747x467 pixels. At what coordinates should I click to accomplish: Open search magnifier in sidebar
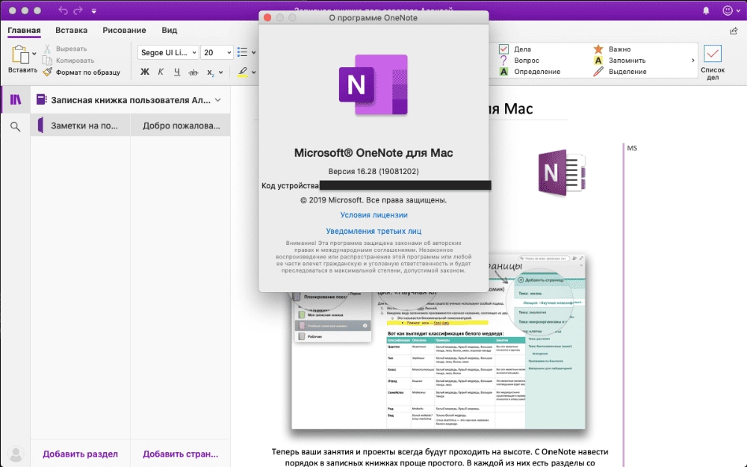point(15,126)
